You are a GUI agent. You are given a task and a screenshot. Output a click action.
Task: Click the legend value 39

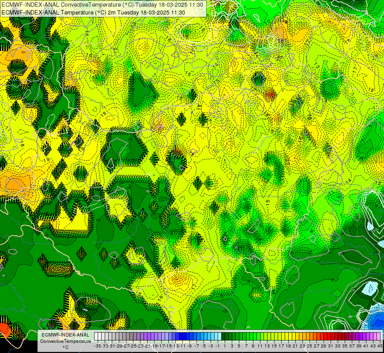[x=359, y=346]
